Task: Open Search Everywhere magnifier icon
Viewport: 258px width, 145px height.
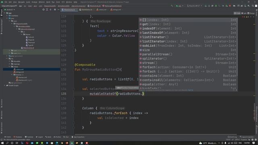Action: [253, 6]
